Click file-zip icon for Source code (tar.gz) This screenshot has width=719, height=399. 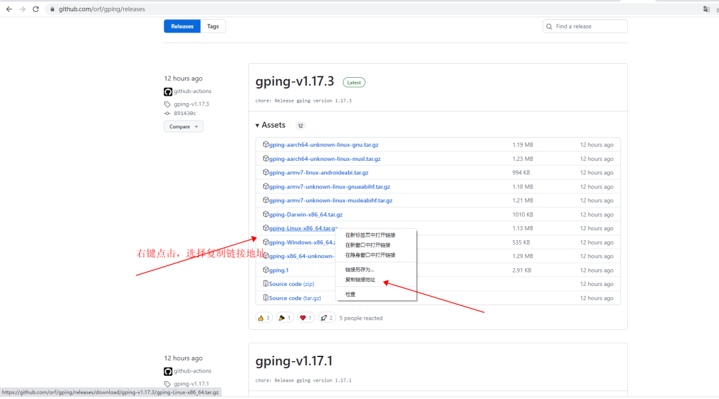click(x=266, y=298)
